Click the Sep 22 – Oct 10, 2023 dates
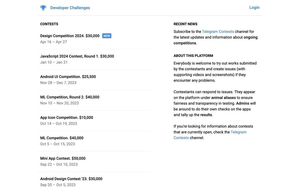The width and height of the screenshot is (295, 187). 59,165
